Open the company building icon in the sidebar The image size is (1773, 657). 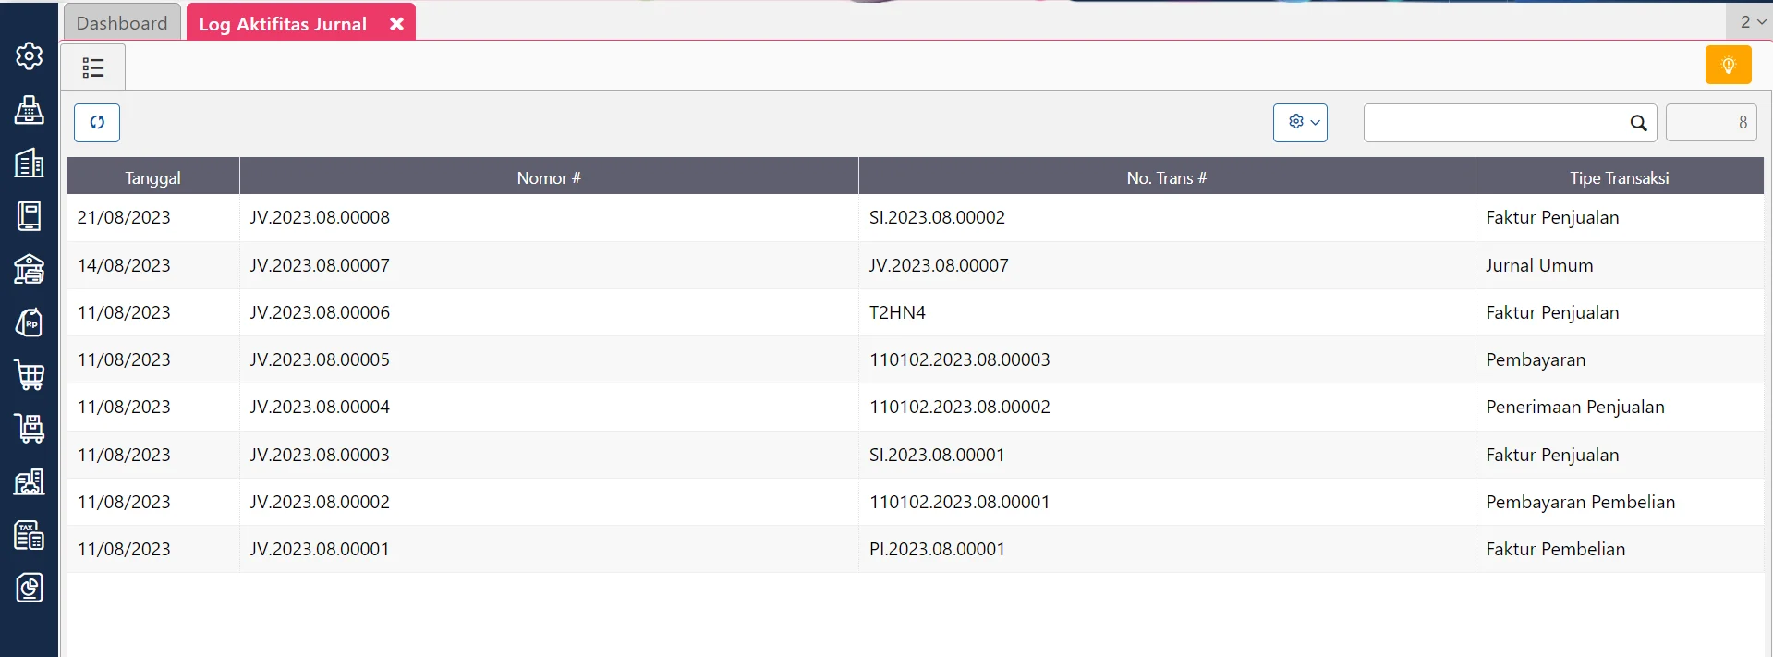(x=29, y=164)
